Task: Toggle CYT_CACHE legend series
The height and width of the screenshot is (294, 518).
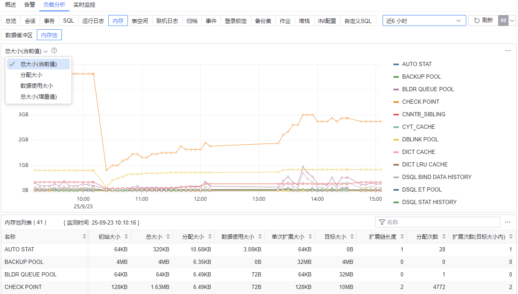Action: click(414, 127)
